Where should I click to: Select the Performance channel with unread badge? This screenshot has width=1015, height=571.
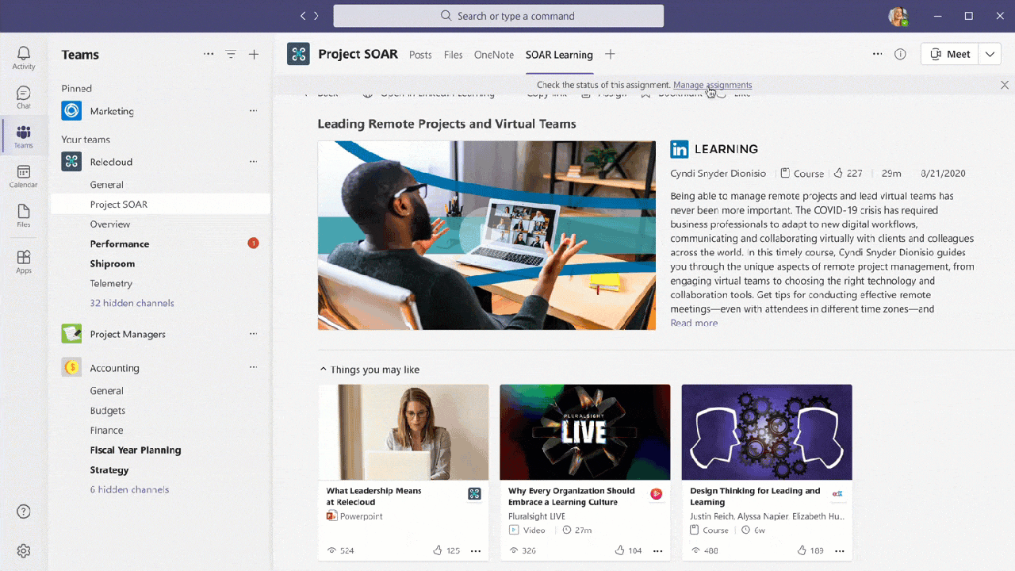point(119,243)
